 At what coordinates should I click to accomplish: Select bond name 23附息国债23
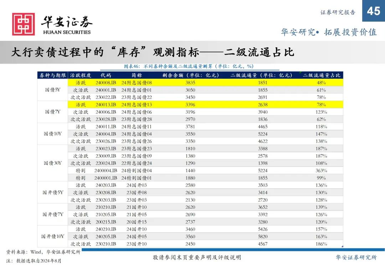(137, 149)
